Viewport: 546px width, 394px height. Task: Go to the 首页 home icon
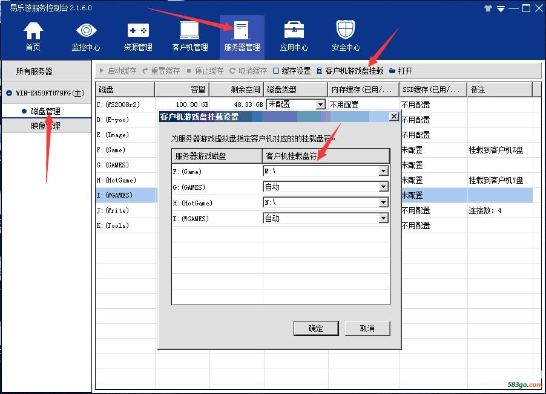click(x=33, y=31)
